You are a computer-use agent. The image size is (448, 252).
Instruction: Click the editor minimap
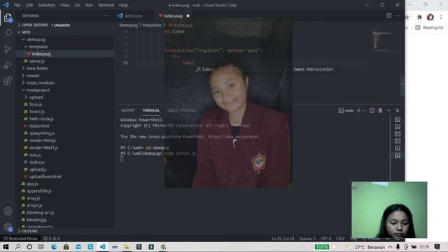pyautogui.click(x=384, y=39)
